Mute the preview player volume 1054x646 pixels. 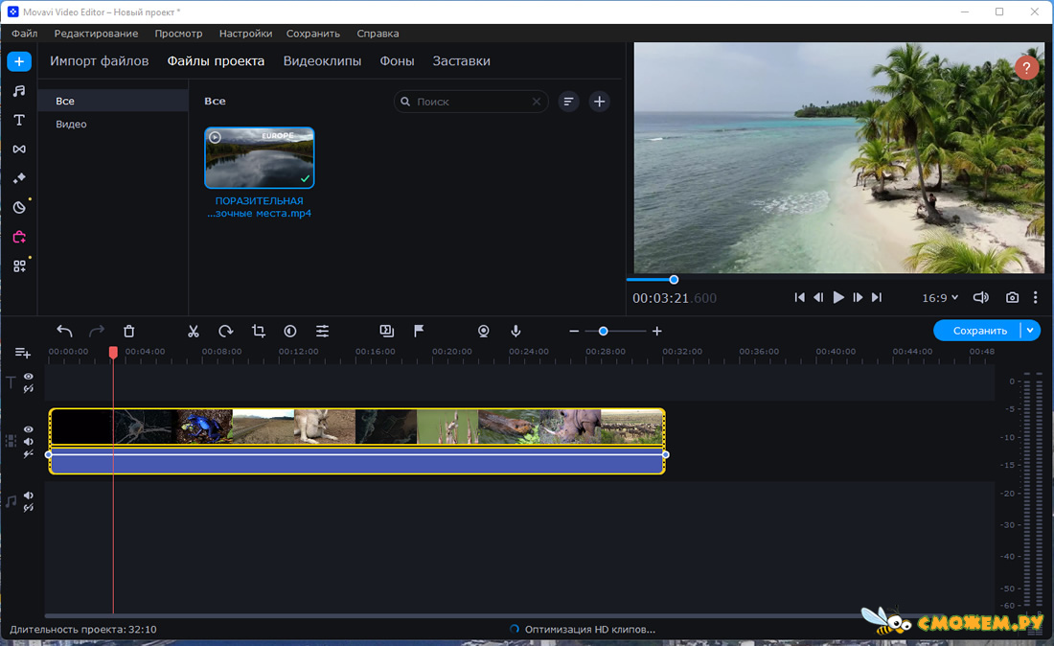click(x=981, y=297)
